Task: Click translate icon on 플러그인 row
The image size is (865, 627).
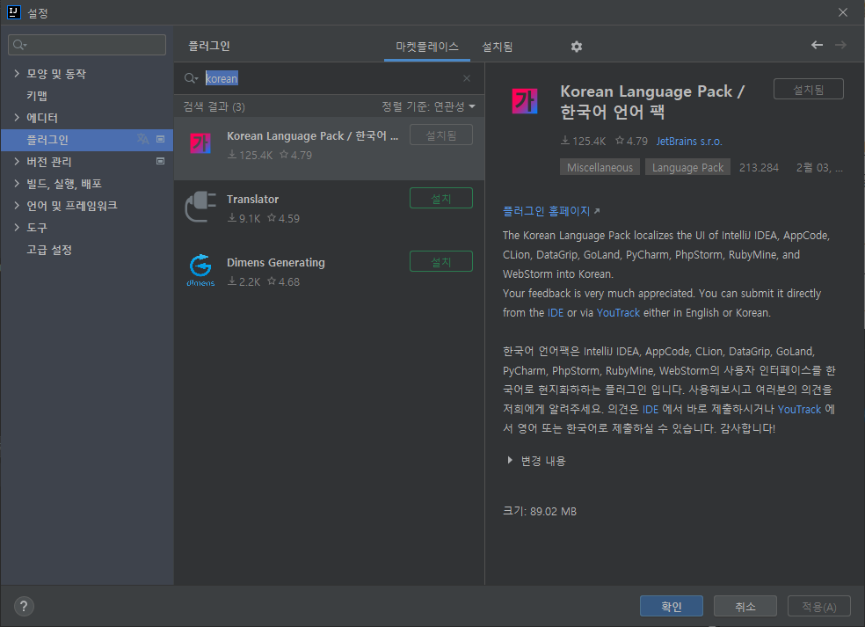Action: pos(143,139)
